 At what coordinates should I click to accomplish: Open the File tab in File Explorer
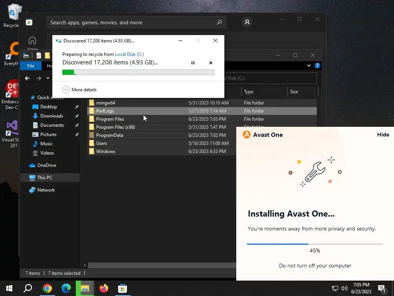pyautogui.click(x=31, y=66)
